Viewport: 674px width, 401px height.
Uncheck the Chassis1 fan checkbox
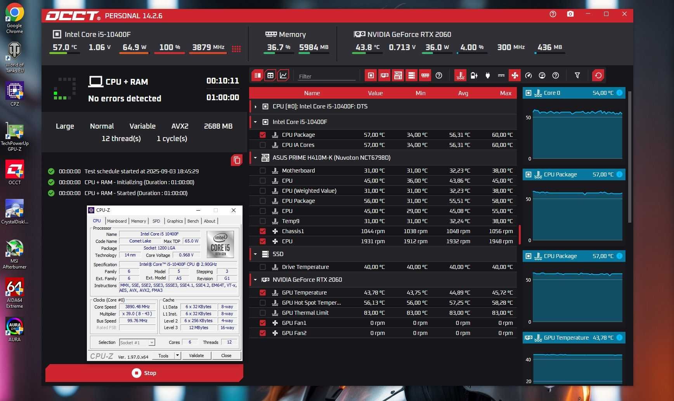click(x=263, y=231)
